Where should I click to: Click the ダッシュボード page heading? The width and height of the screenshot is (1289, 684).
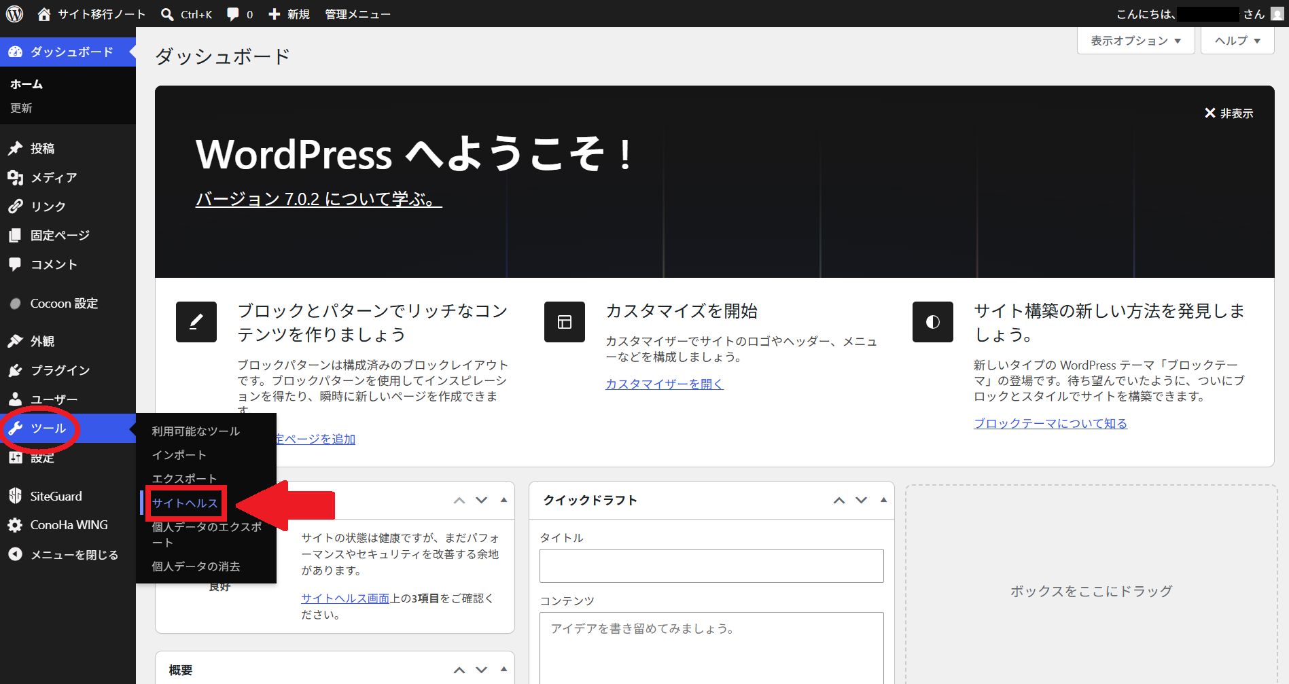(223, 56)
